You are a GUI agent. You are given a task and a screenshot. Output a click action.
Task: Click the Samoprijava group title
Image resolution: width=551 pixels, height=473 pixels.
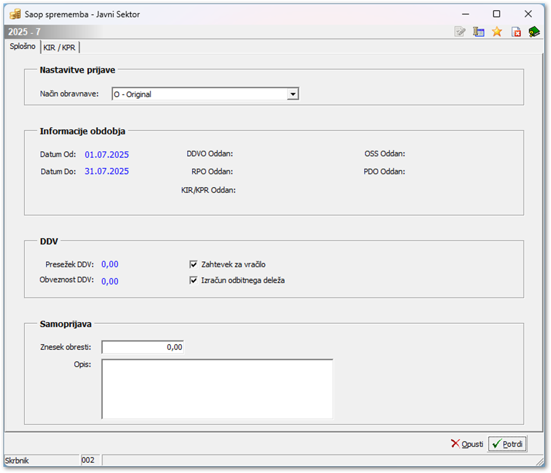pyautogui.click(x=66, y=324)
